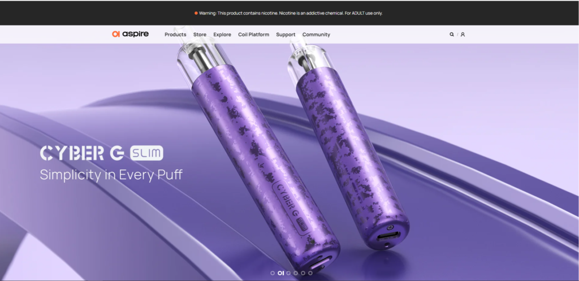This screenshot has width=579, height=281.
Task: Jump to the fourth carousel slide dot
Action: click(296, 273)
